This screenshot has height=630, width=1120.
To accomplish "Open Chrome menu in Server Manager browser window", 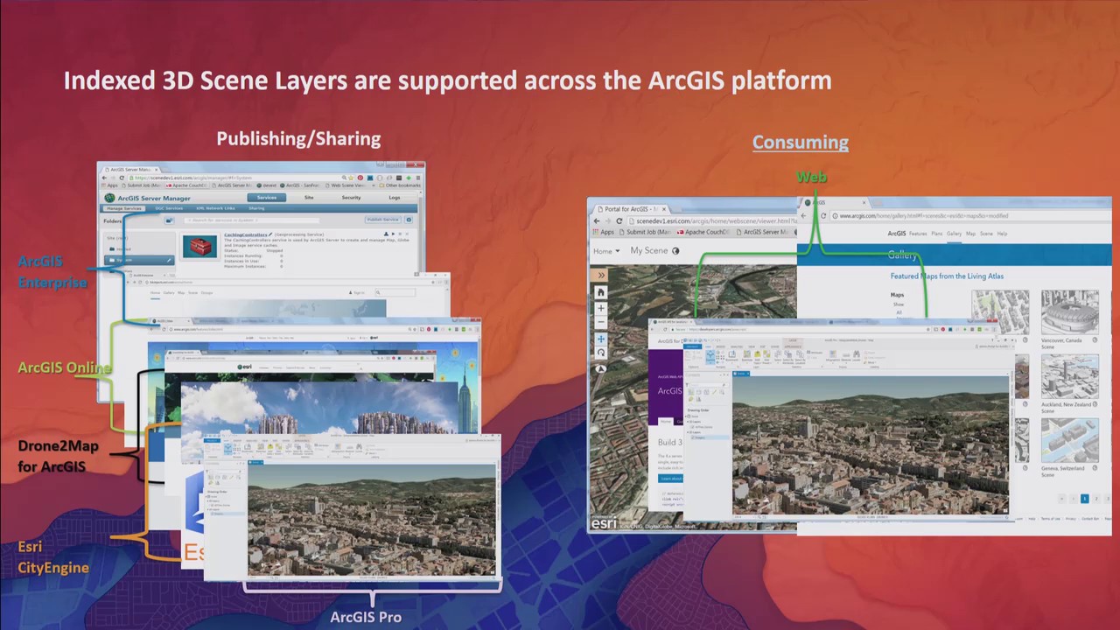I will (x=417, y=178).
